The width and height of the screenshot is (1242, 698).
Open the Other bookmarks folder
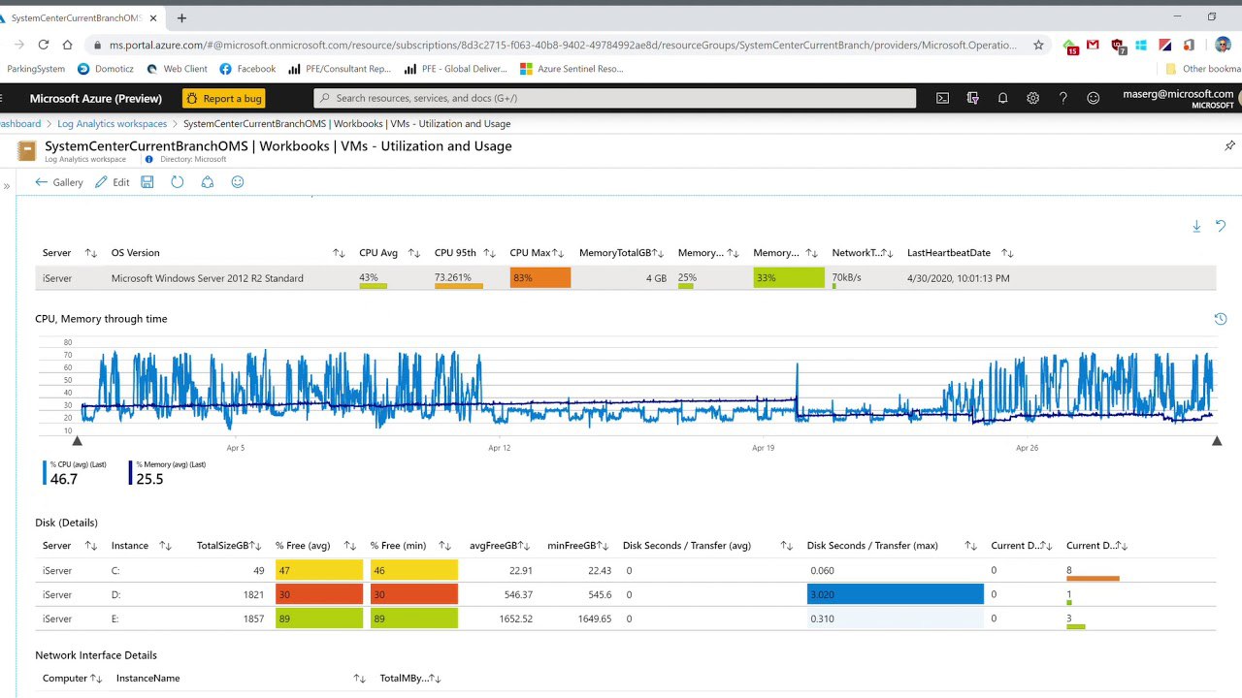point(1203,69)
